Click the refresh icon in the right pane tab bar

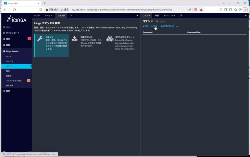pyautogui.click(x=181, y=15)
